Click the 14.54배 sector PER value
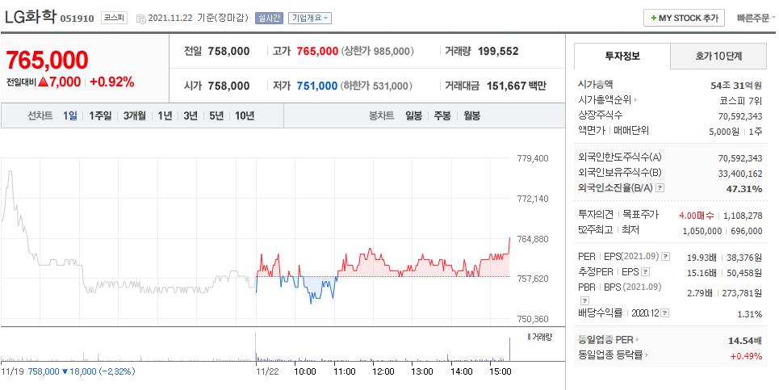 [745, 341]
